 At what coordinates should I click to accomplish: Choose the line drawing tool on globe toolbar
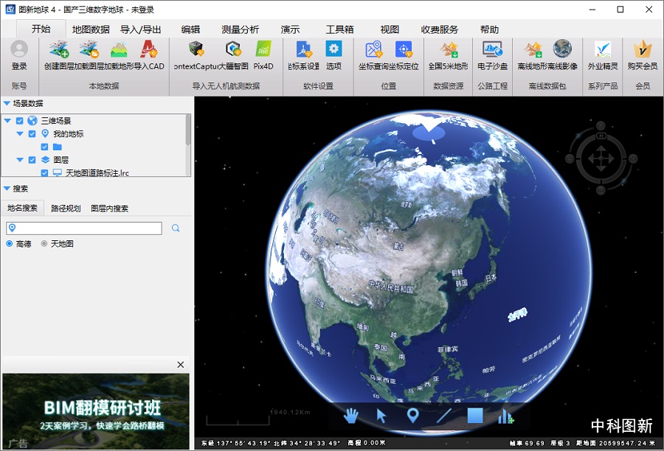pos(444,416)
